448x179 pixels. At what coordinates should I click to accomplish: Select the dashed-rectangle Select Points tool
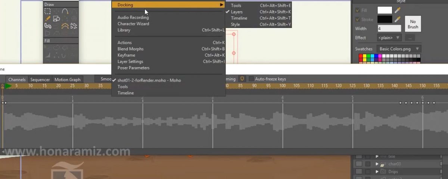point(47,11)
